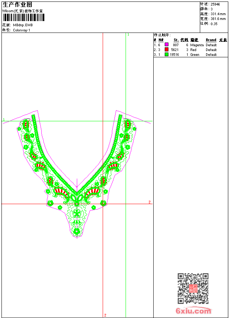Click the '生产作业图' page title
This screenshot has width=229, height=318.
(17, 4)
